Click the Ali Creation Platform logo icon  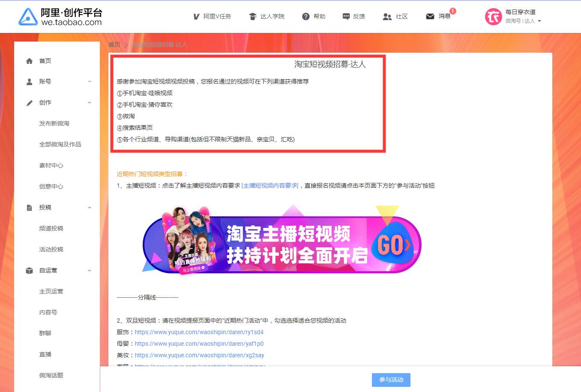(28, 17)
